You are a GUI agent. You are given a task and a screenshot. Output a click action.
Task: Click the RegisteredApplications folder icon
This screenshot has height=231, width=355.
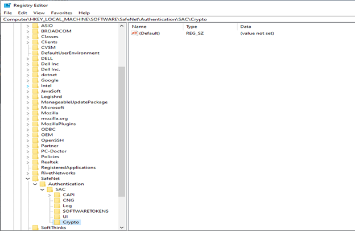tap(35, 168)
